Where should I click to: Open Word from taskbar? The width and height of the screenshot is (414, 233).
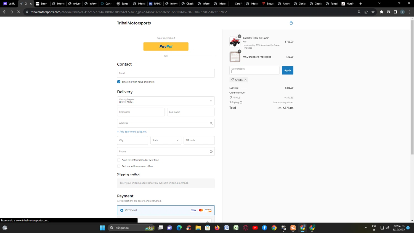pos(227,228)
